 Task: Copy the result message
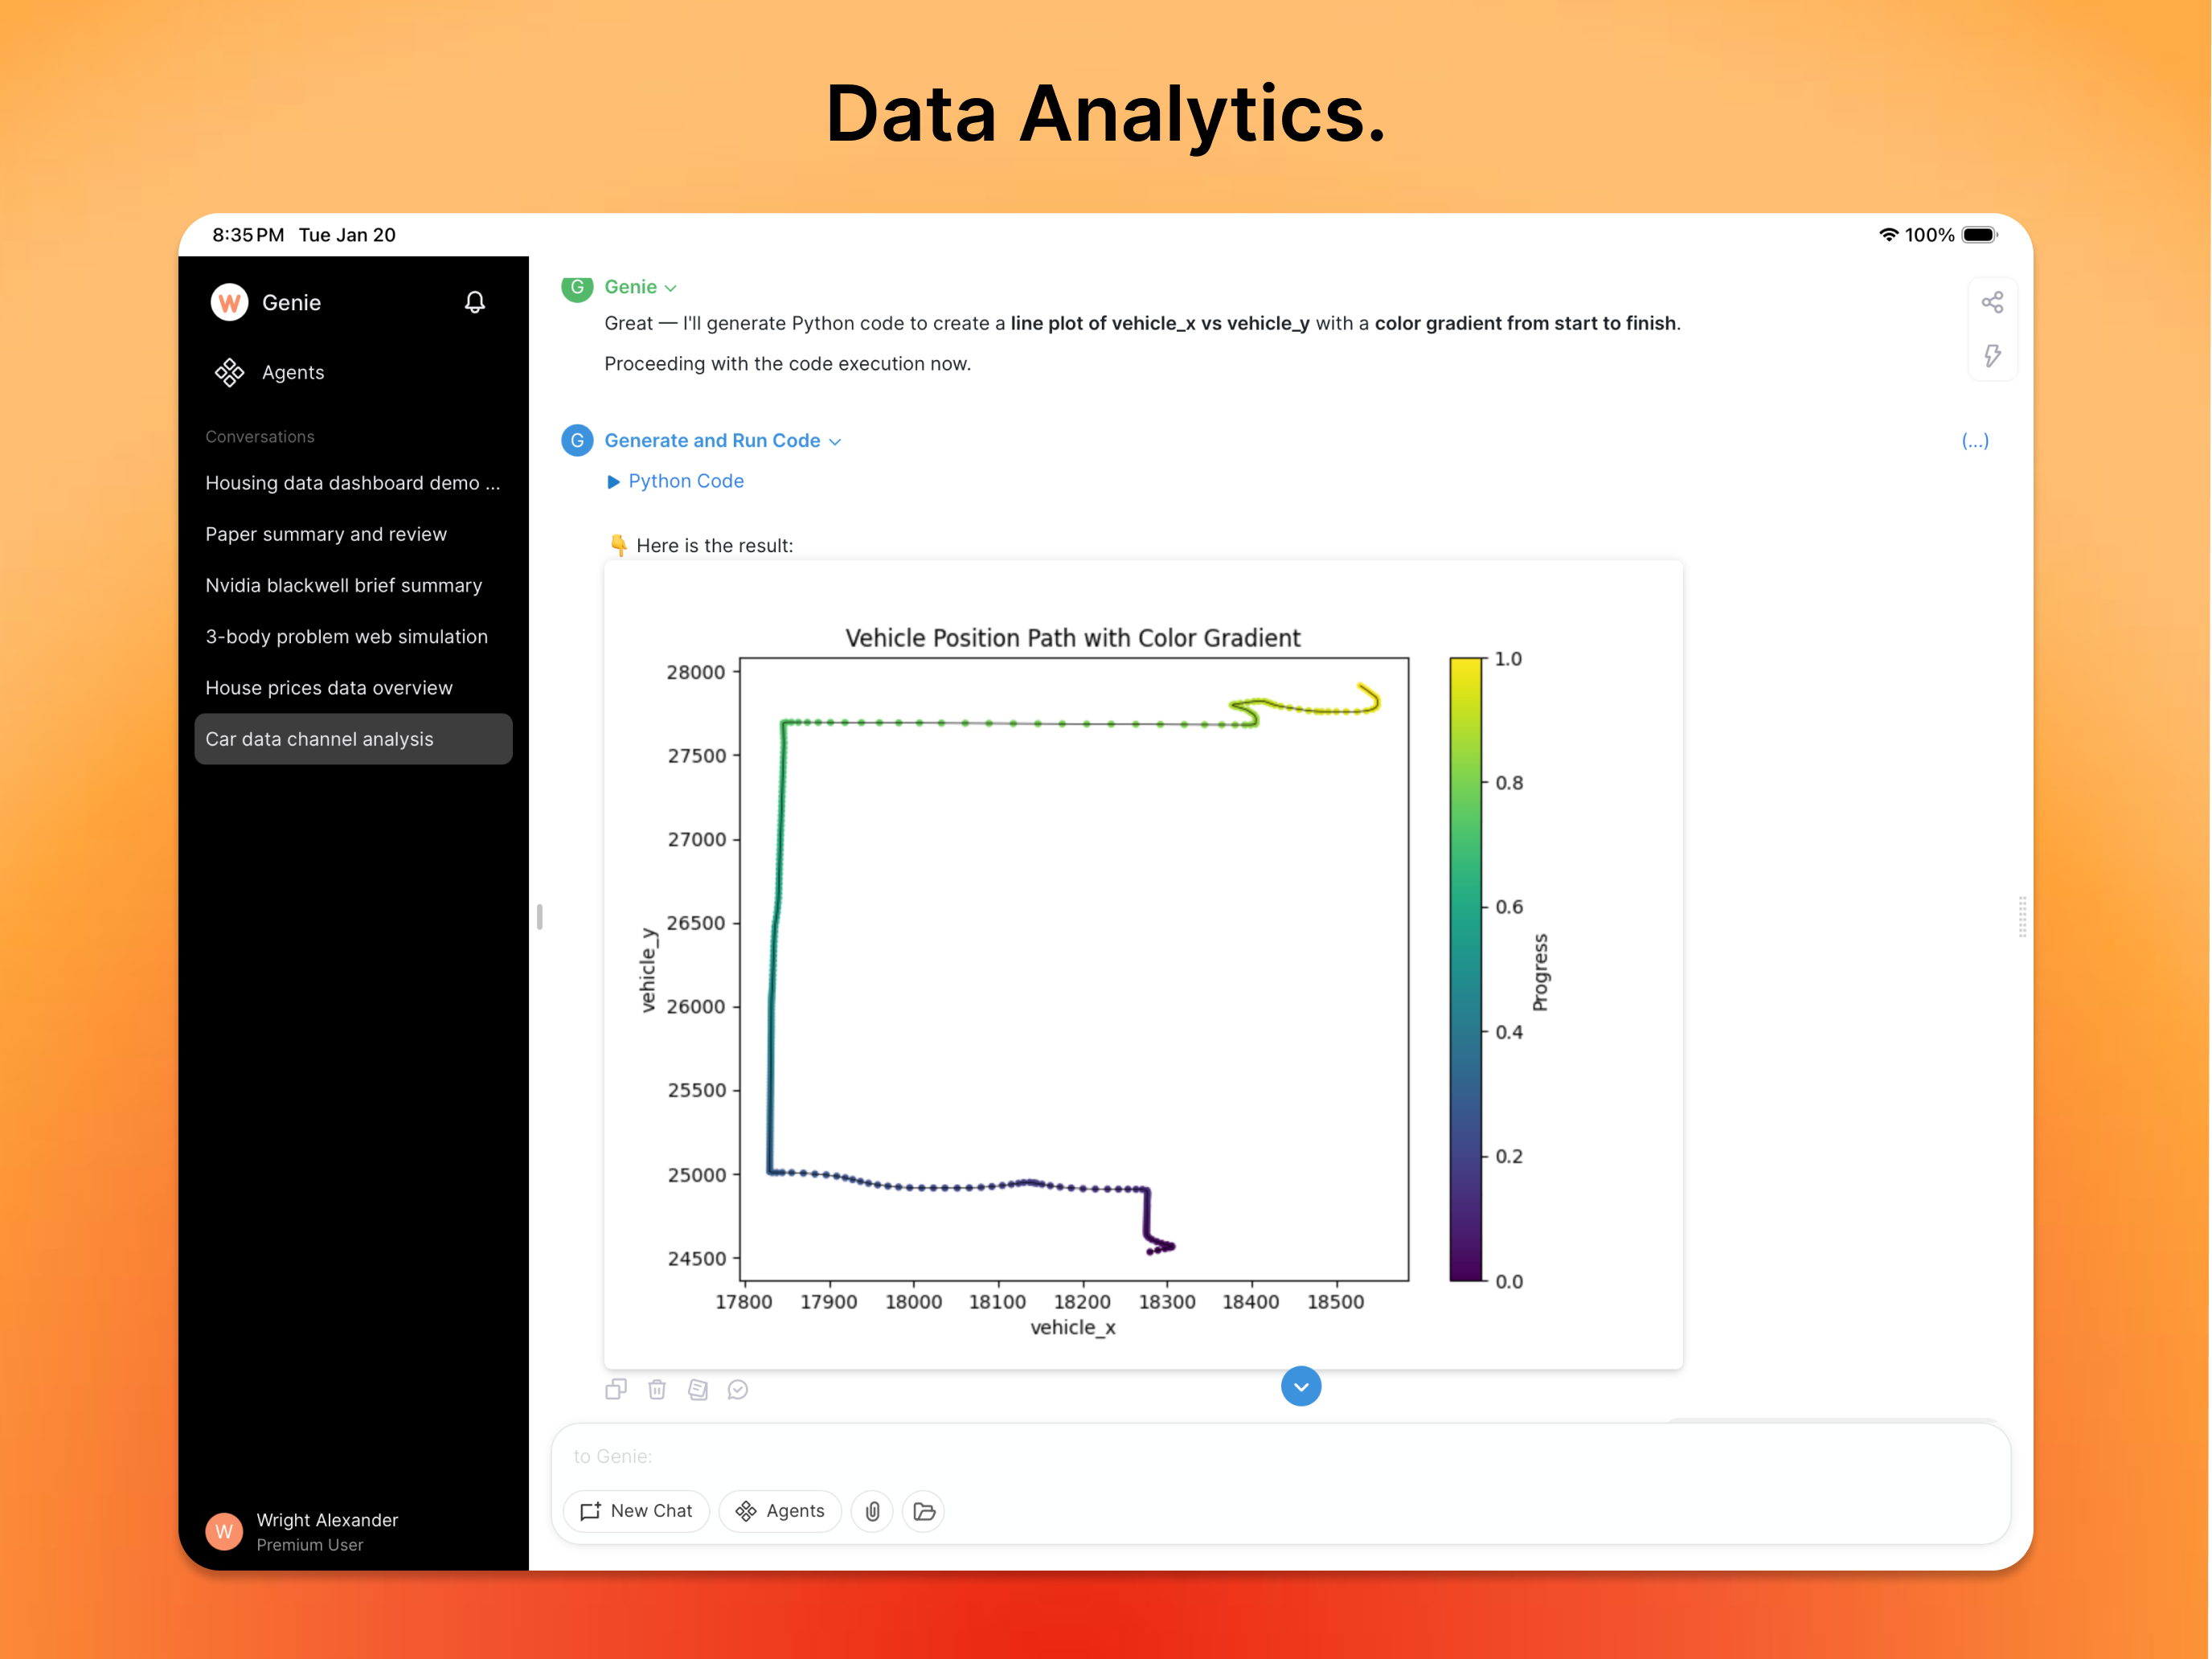(616, 1389)
